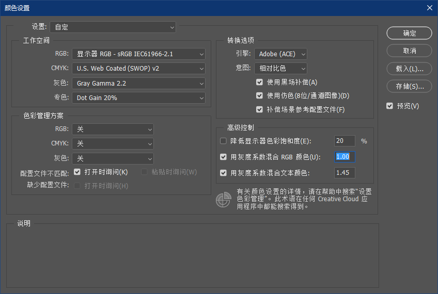This screenshot has width=438, height=294.
Task: Expand 意图 相对比色 dropdown
Action: tap(281, 68)
